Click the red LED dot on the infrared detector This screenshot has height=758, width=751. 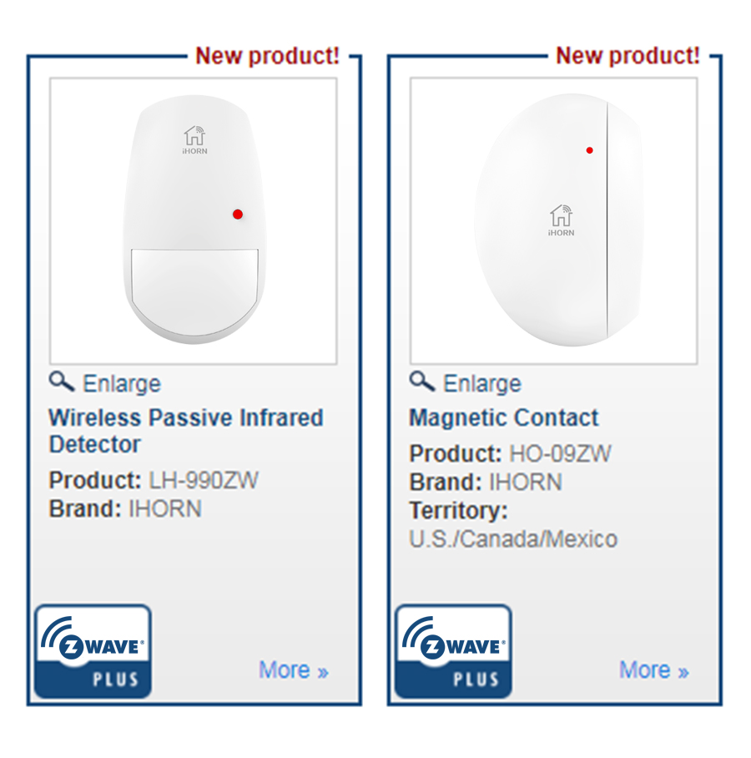[x=238, y=215]
